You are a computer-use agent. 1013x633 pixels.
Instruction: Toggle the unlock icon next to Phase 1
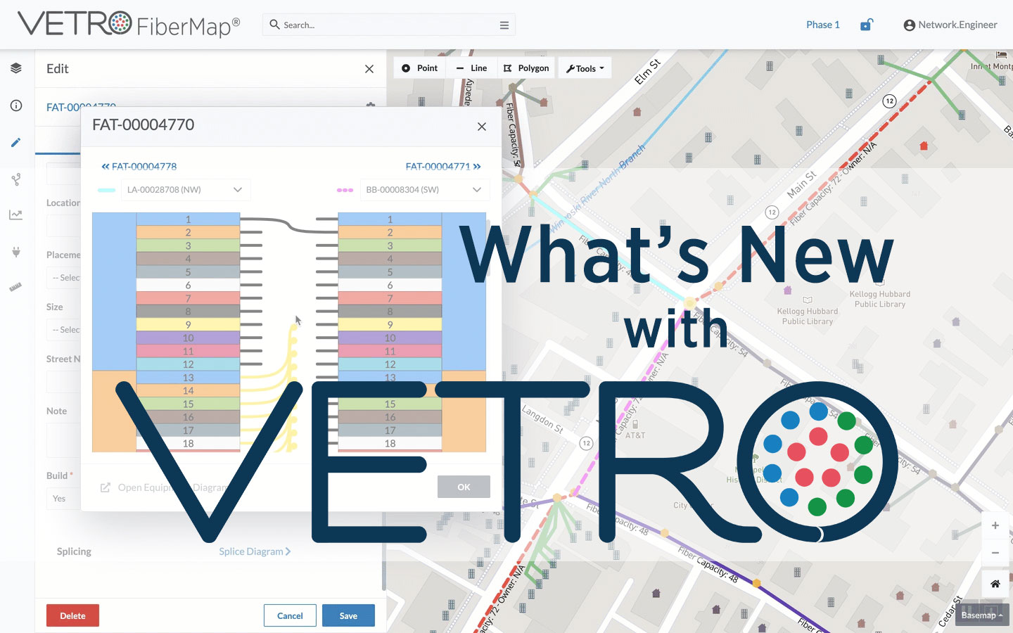point(866,23)
